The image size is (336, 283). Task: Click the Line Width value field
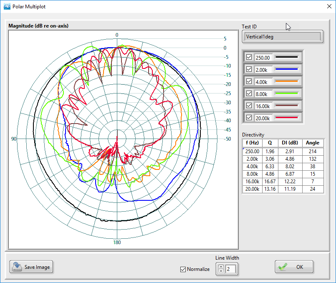230,269
